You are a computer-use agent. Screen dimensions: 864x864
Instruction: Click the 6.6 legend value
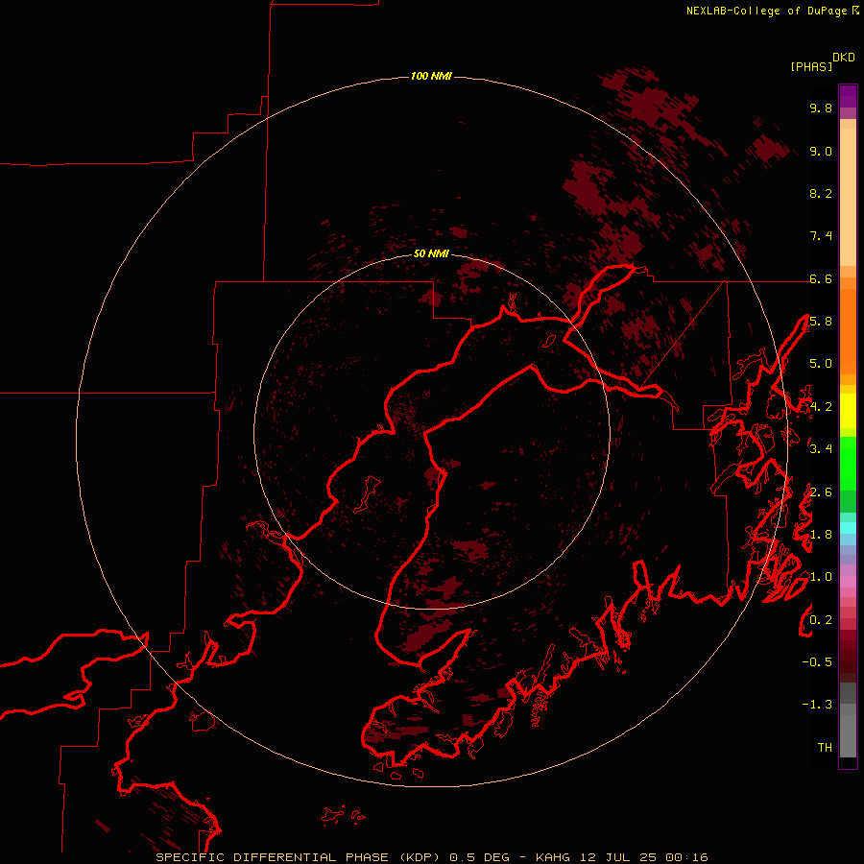click(x=821, y=279)
